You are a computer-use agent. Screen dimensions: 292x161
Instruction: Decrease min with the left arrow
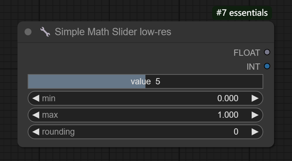point(36,98)
